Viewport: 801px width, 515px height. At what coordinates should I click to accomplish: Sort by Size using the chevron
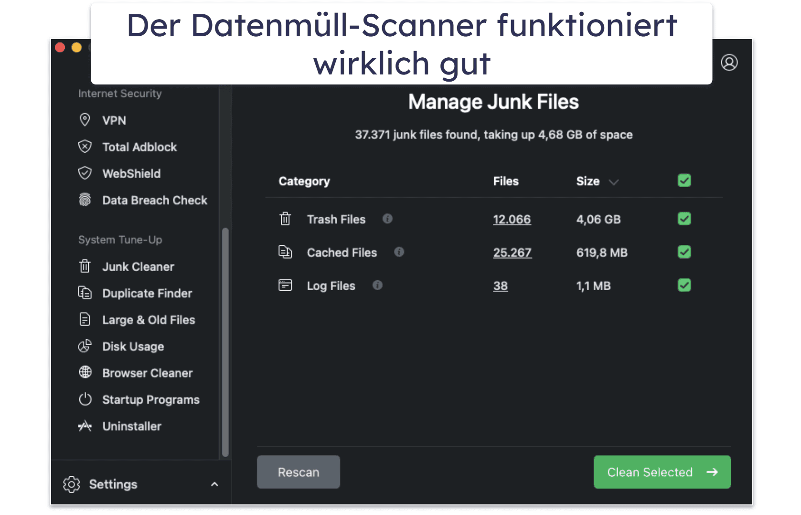click(x=613, y=182)
